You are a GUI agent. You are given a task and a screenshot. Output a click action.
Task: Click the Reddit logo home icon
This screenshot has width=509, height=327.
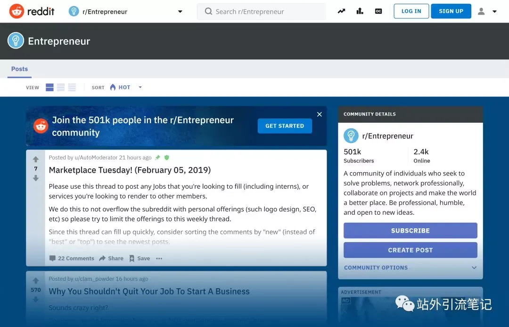pos(16,11)
